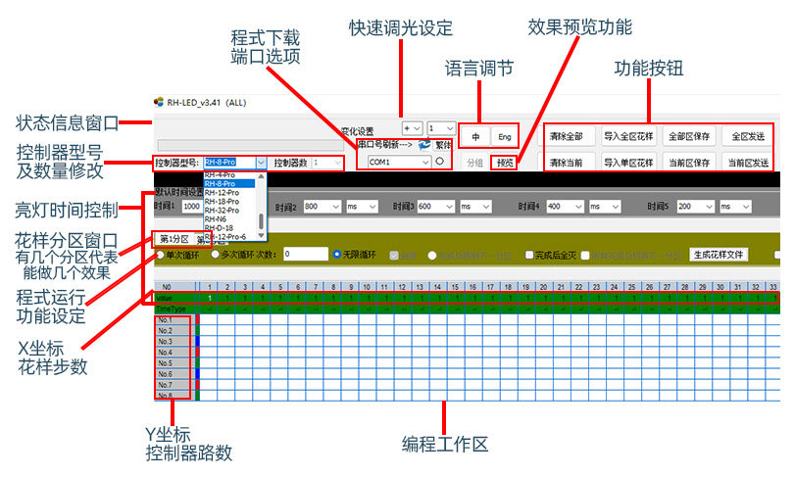Enable the 完成后全灭 checkbox

click(x=529, y=255)
